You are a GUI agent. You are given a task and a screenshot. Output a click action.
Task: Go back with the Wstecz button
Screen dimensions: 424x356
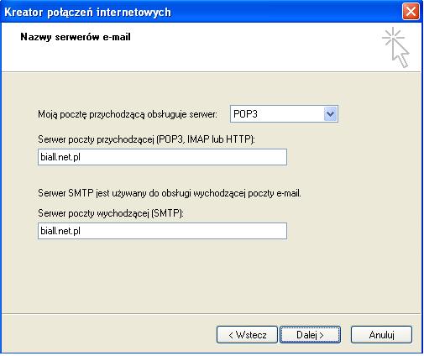pyautogui.click(x=247, y=334)
